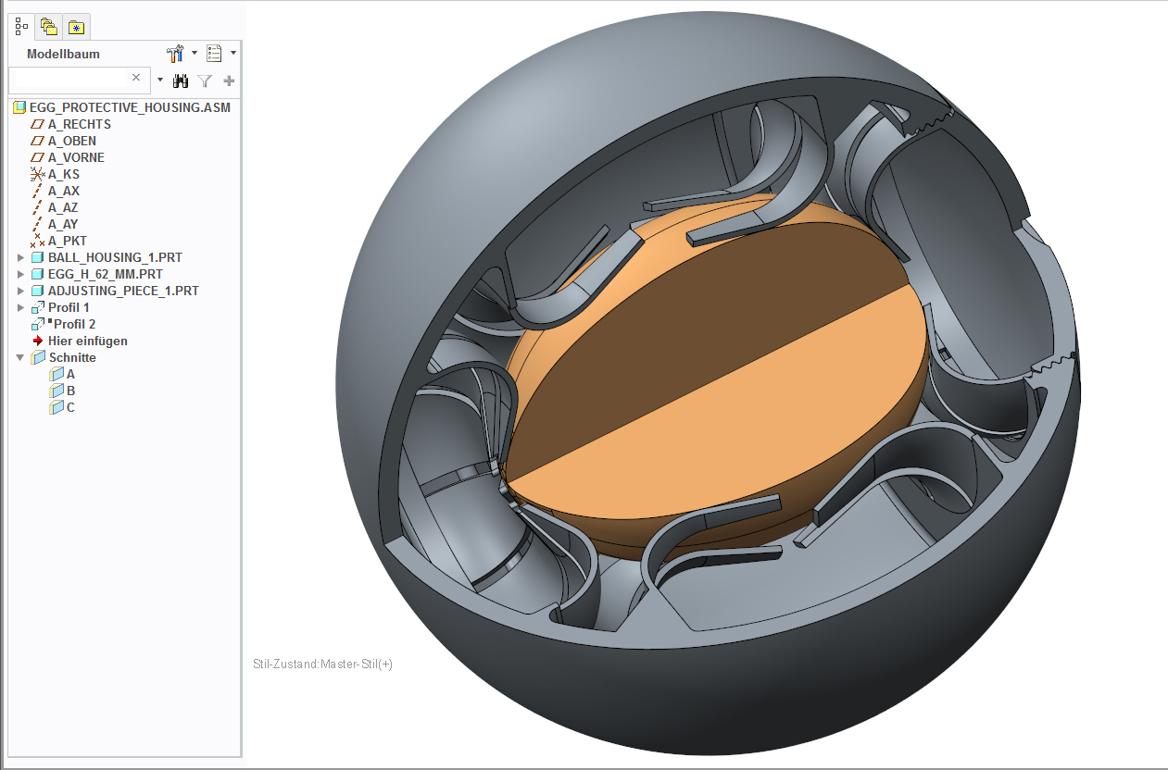Expand ADJUSTING_PIECE_1.PRT node
Screen dimensions: 1168x770
(x=20, y=291)
